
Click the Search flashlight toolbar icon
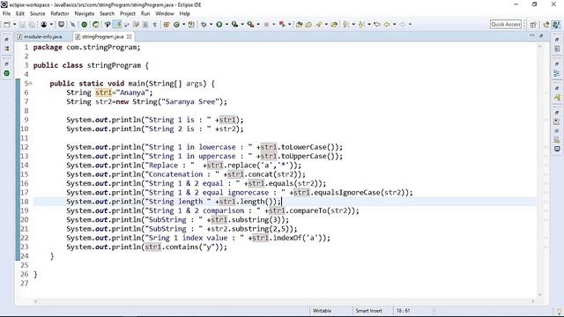(x=319, y=25)
